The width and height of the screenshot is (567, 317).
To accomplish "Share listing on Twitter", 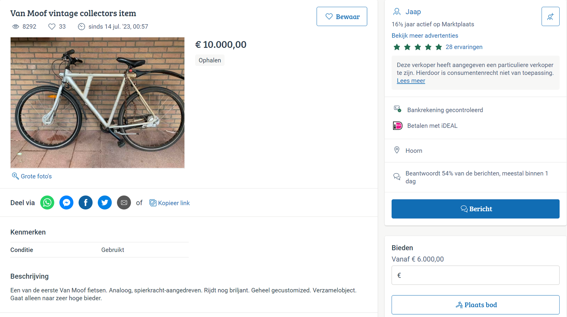I will [105, 203].
